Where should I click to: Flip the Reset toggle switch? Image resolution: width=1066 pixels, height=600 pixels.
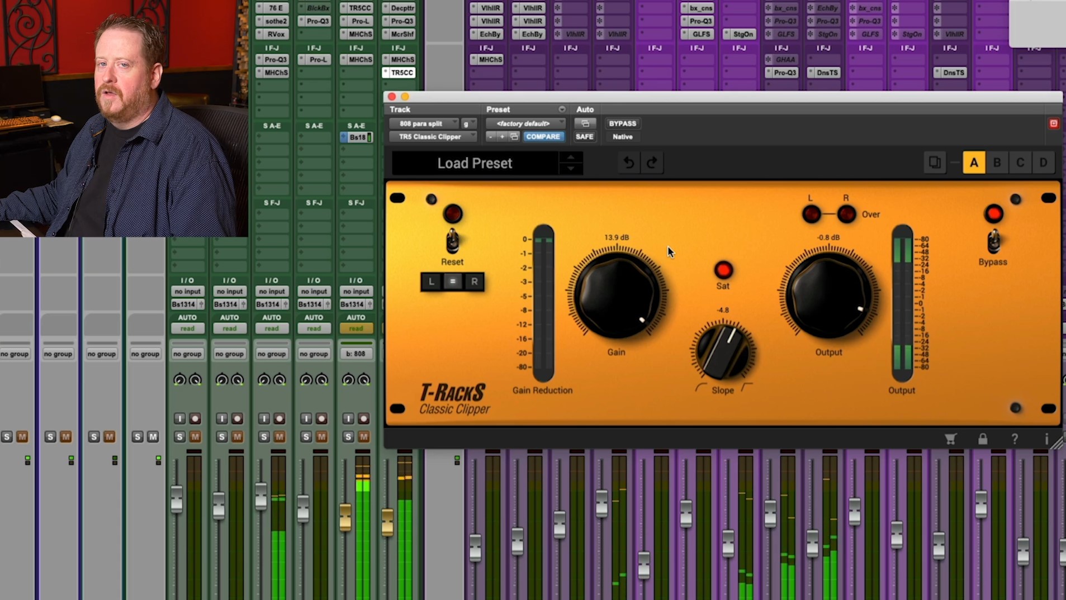pyautogui.click(x=452, y=242)
